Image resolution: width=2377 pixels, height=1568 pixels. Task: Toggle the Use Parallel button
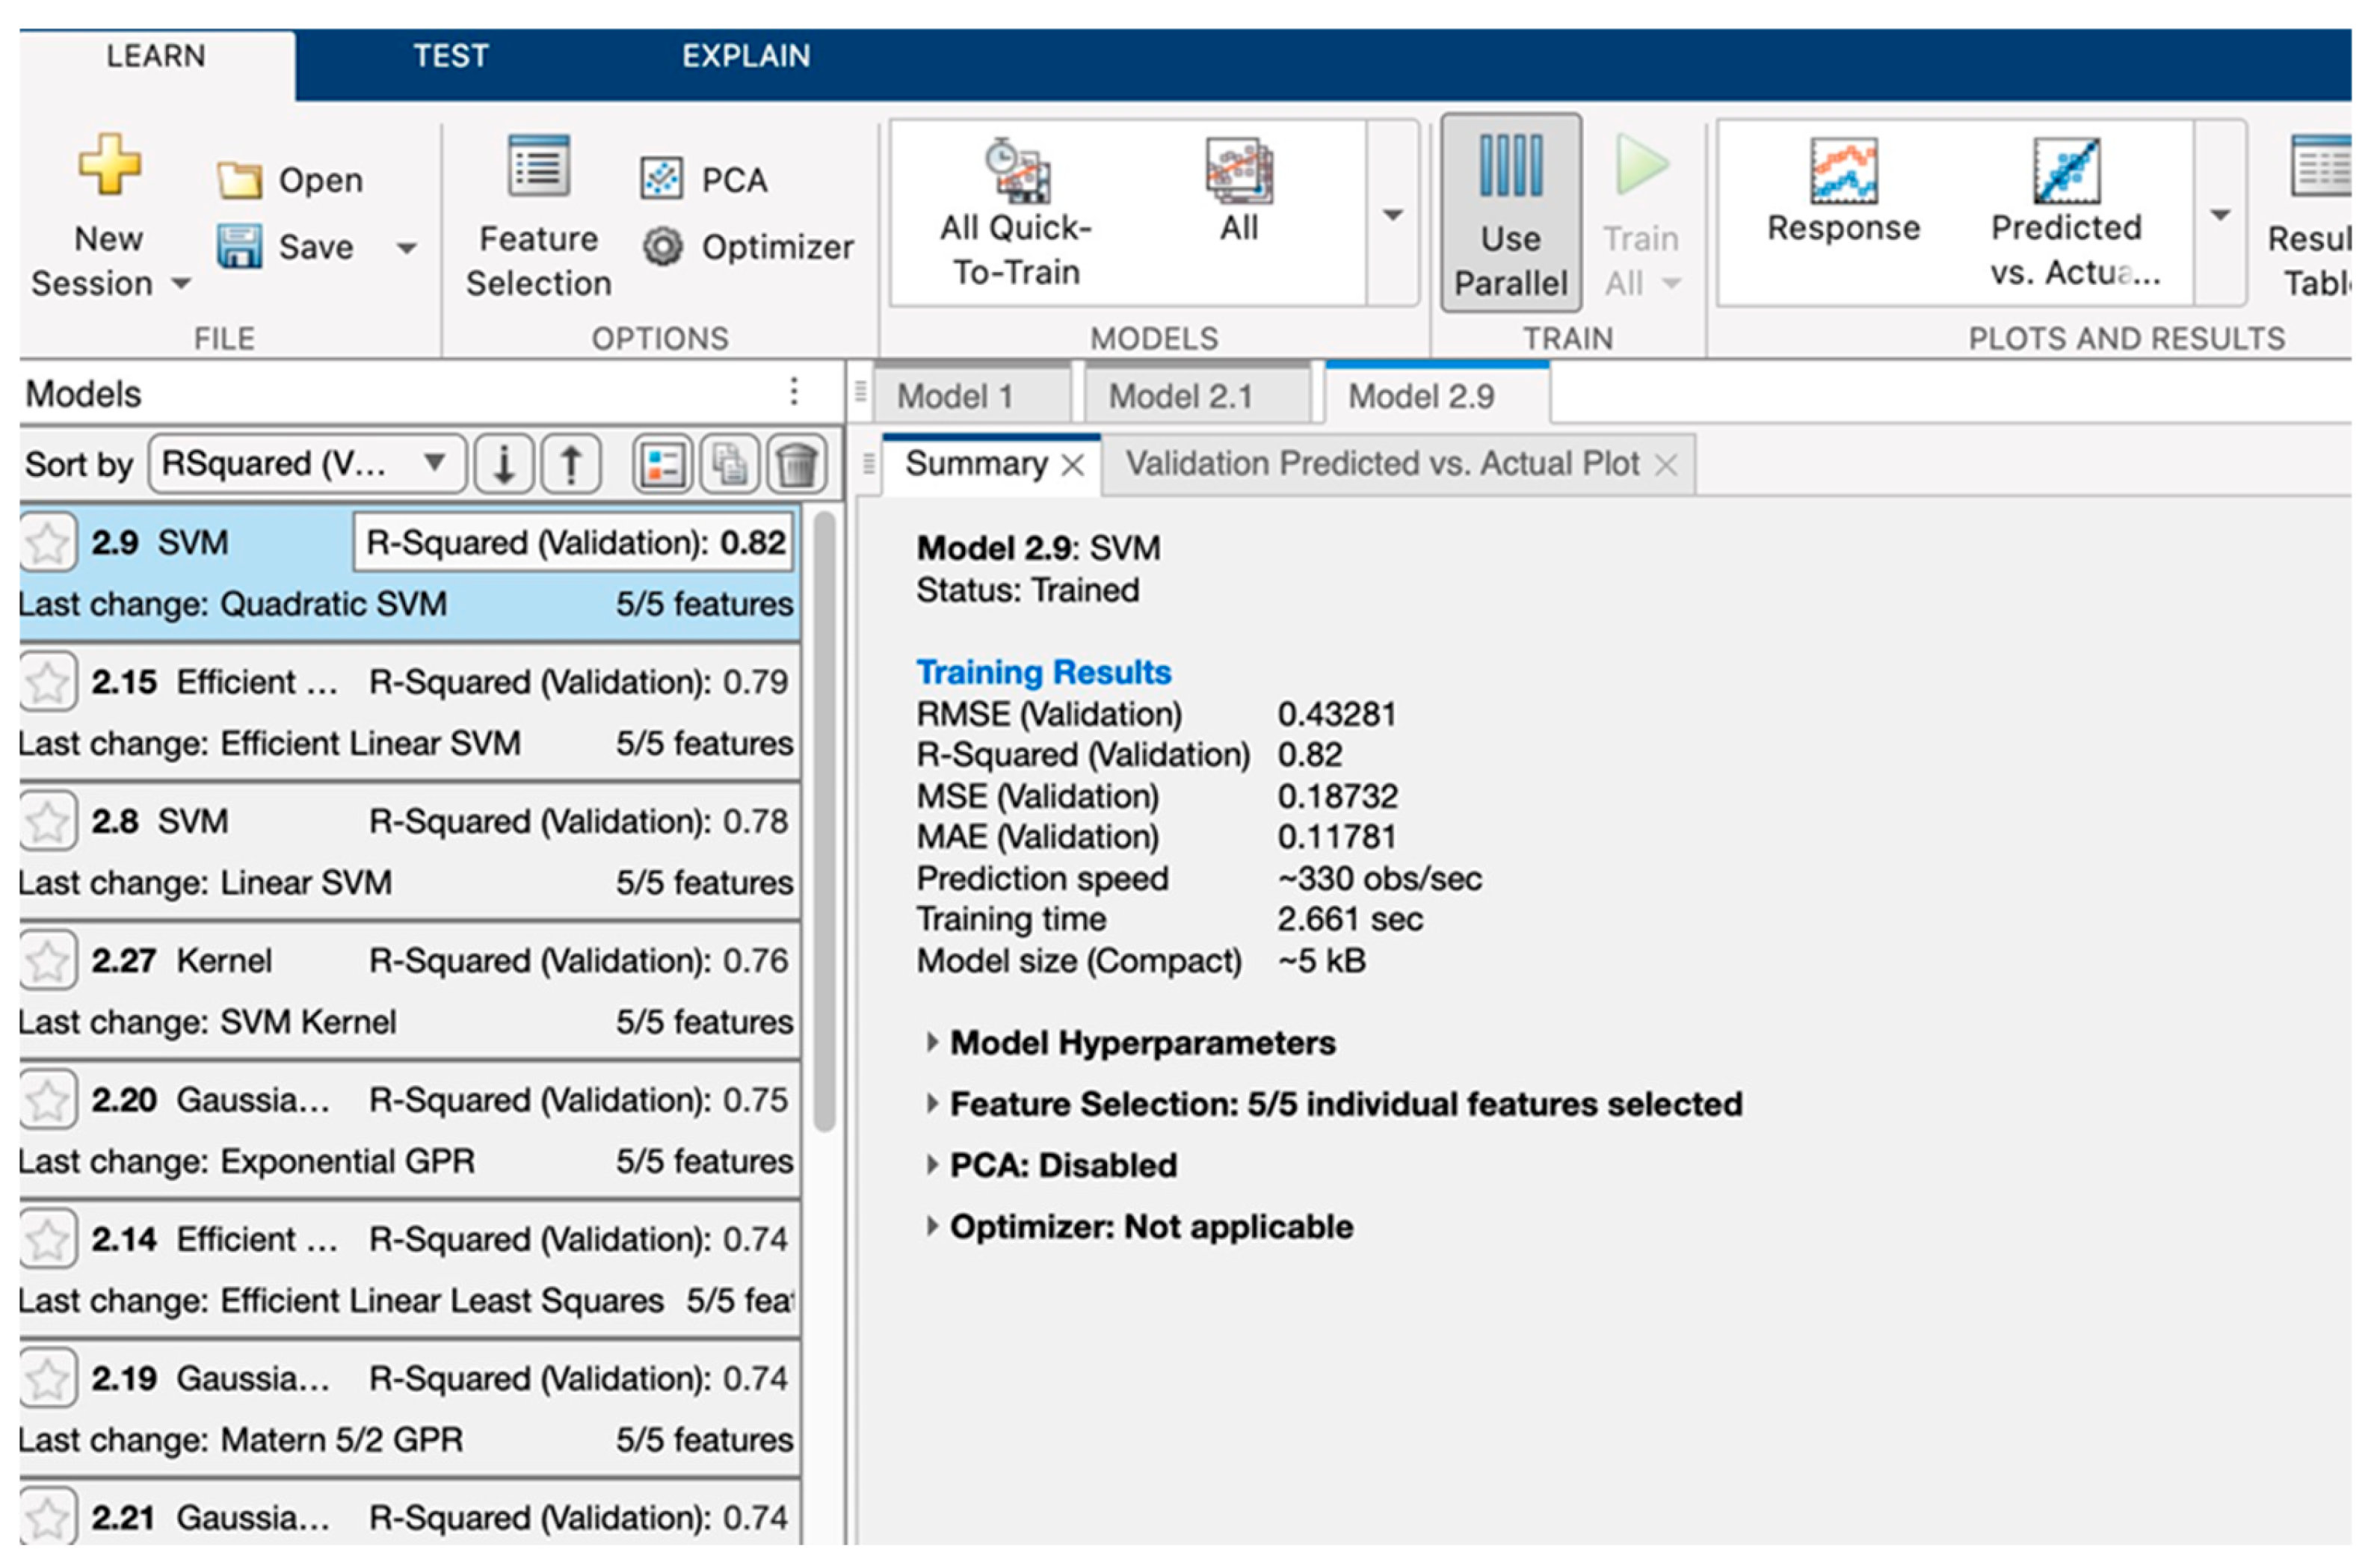coord(1510,215)
